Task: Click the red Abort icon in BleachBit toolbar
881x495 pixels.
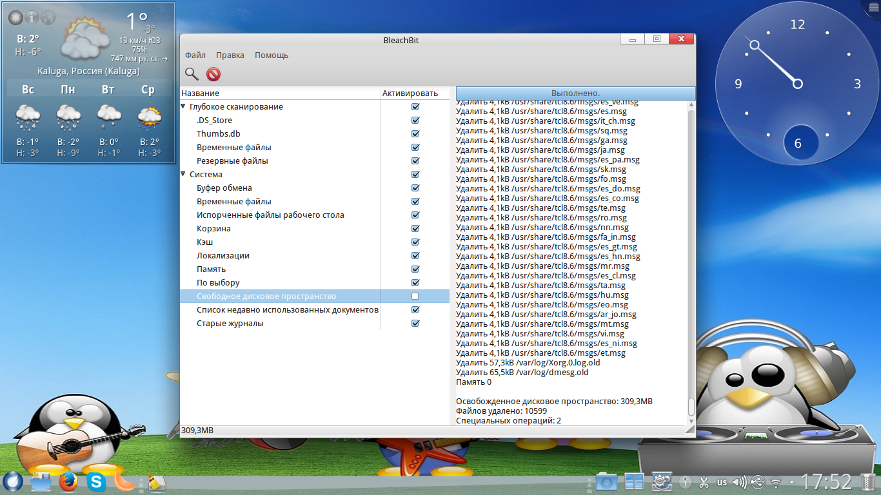Action: (213, 74)
